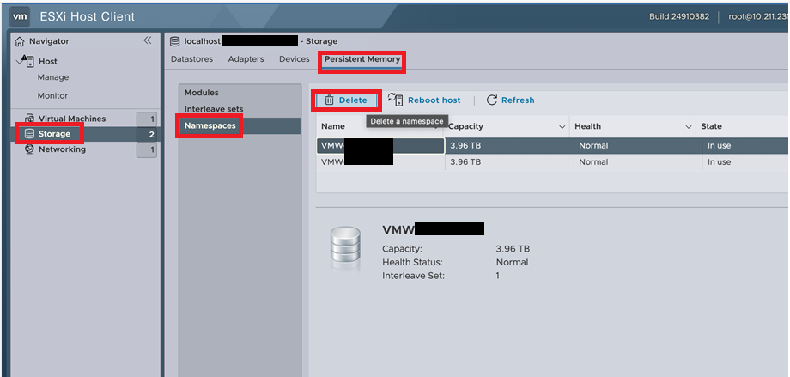The width and height of the screenshot is (790, 377).
Task: Click the Virtual Machines icon in Navigator
Action: point(30,119)
